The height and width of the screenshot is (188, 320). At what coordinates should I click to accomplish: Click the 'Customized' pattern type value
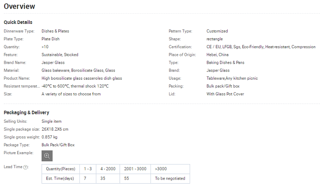point(217,31)
